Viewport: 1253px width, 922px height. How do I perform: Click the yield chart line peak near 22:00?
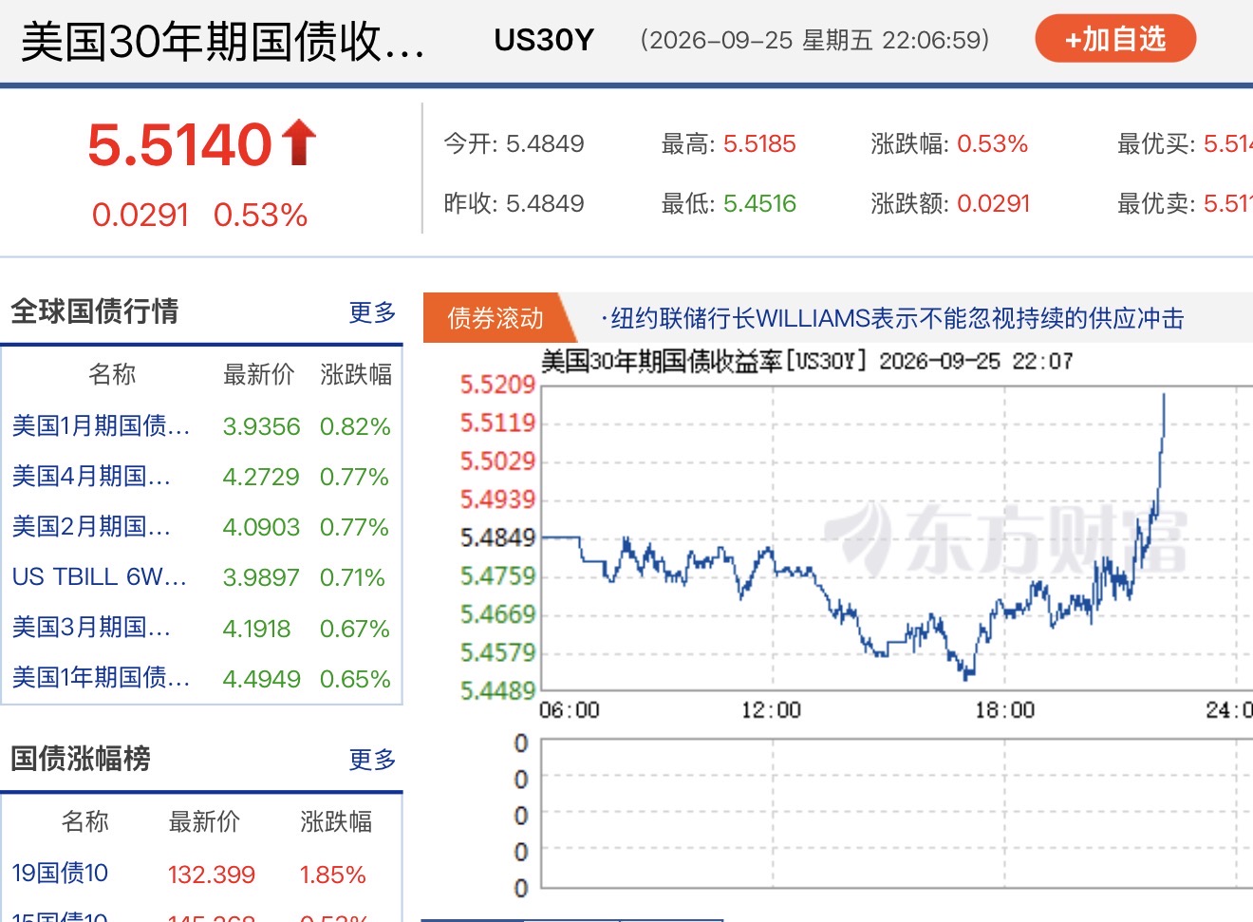point(1164,397)
